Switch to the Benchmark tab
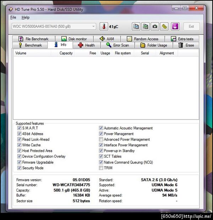Image resolution: width=213 pixels, height=220 pixels. coord(30,45)
